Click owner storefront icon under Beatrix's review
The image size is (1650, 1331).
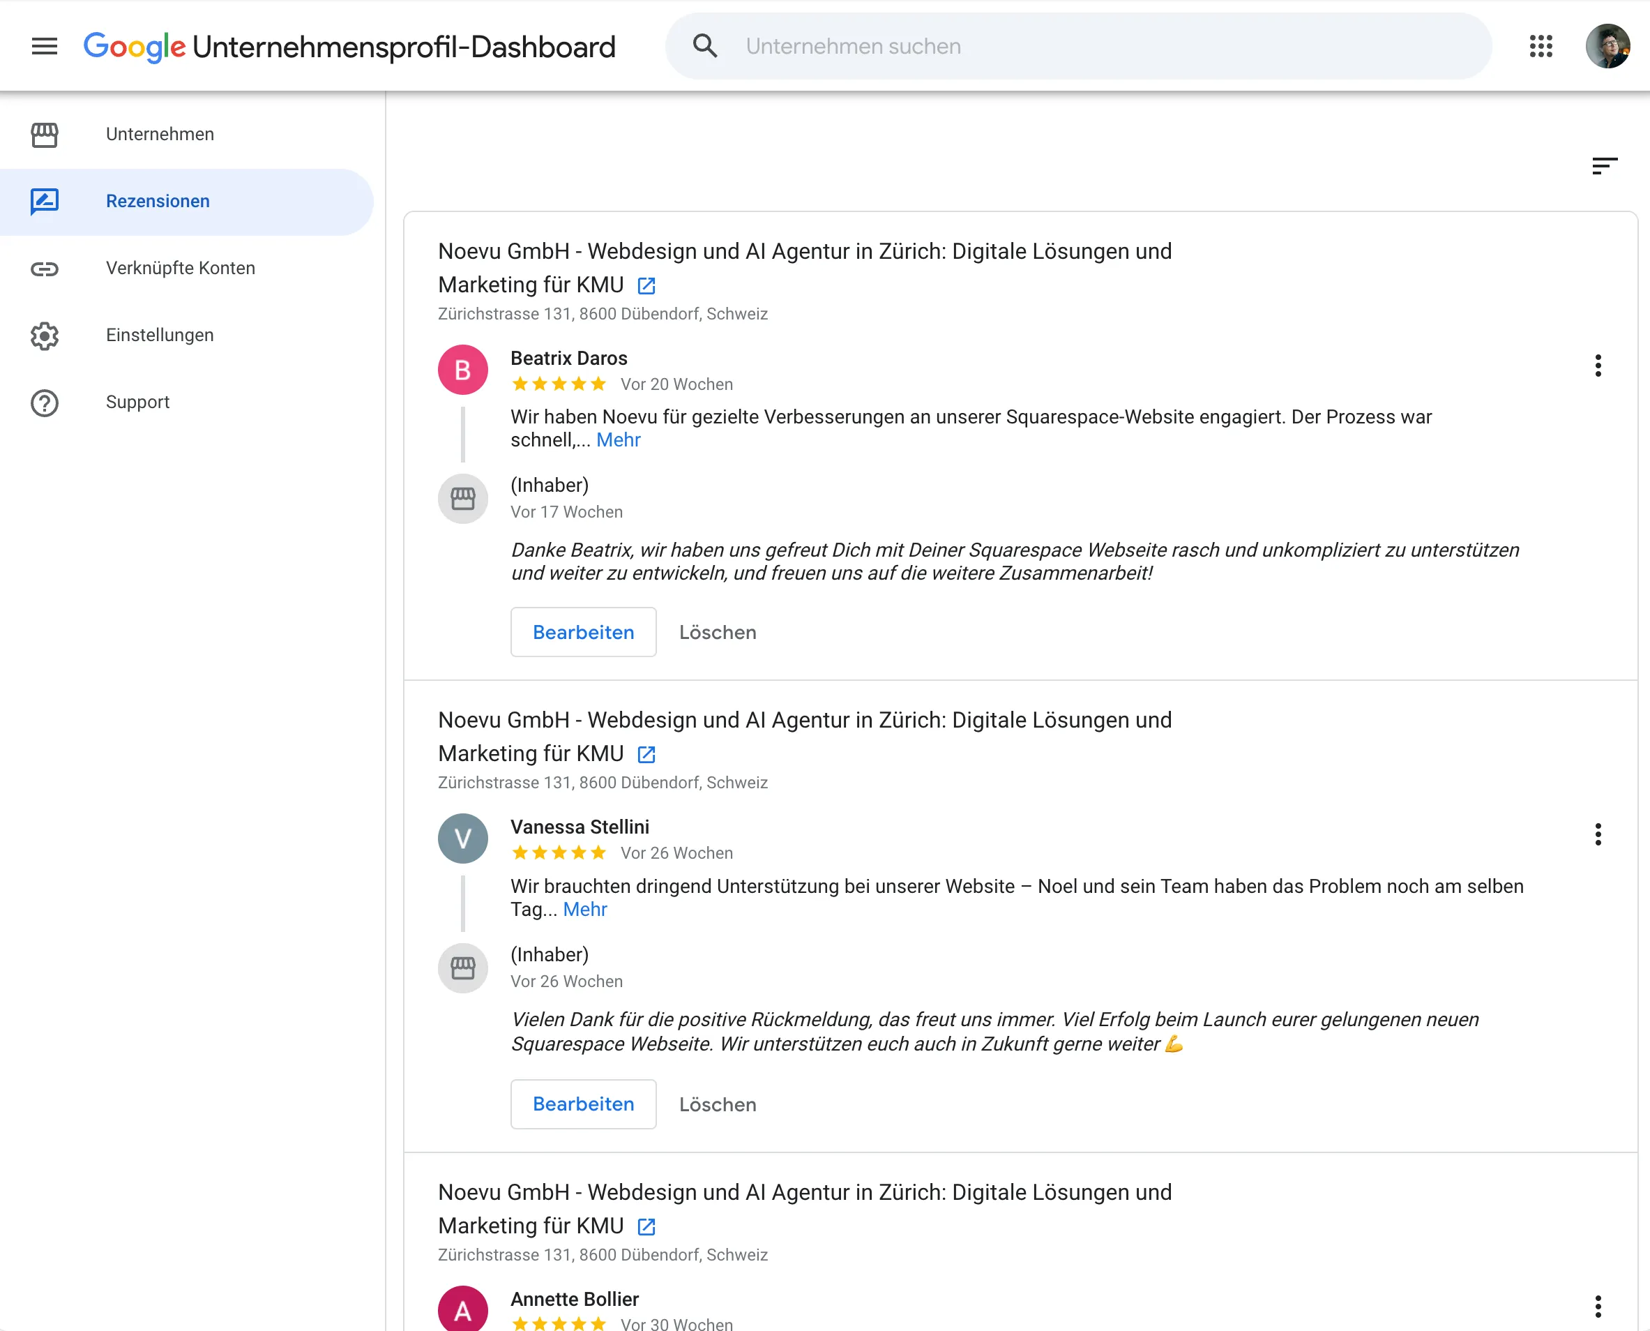pyautogui.click(x=463, y=499)
